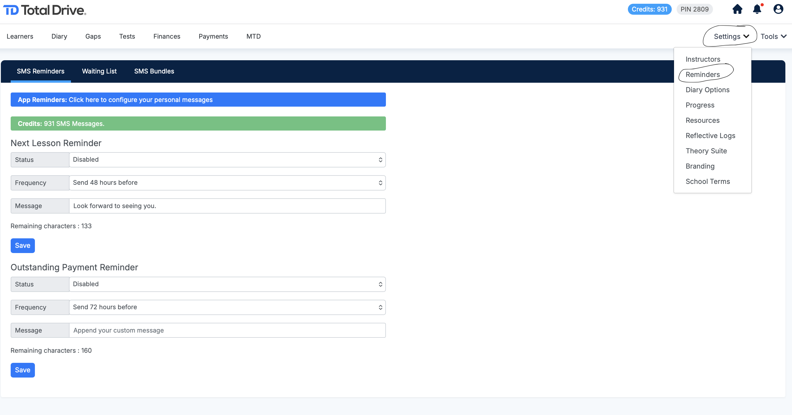Click the Credits: 931 badge

point(649,9)
